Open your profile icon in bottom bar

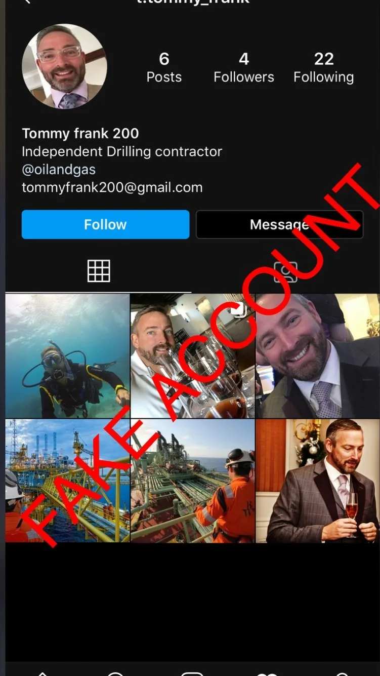[342, 673]
